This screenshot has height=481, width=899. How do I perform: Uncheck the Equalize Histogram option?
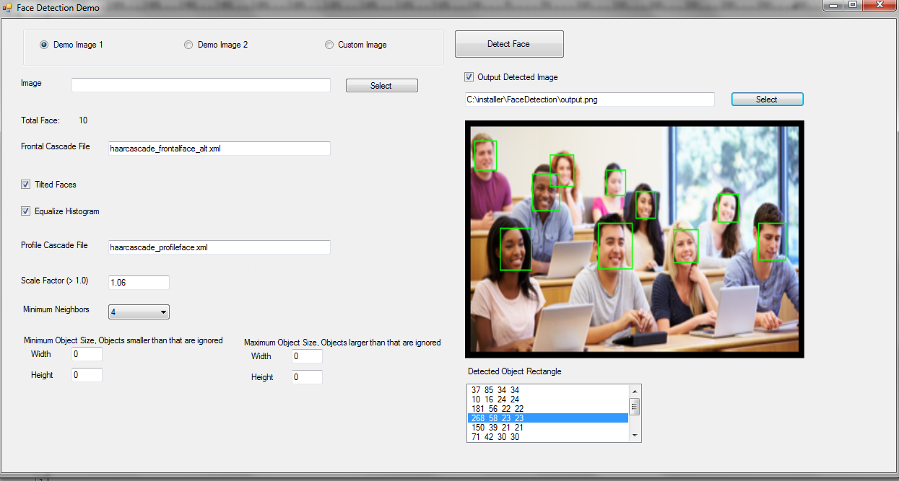pyautogui.click(x=26, y=211)
